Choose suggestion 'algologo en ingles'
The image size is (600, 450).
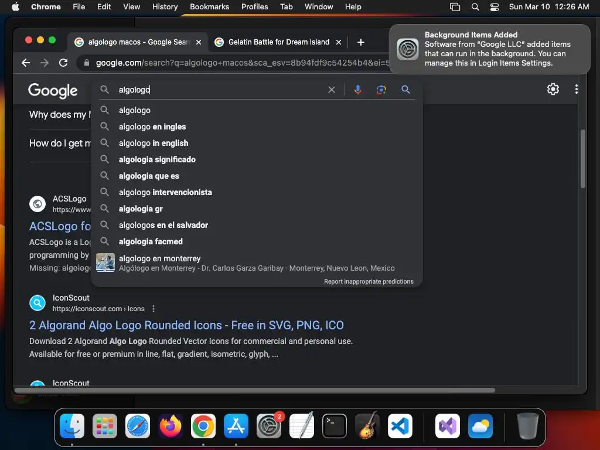(x=257, y=127)
